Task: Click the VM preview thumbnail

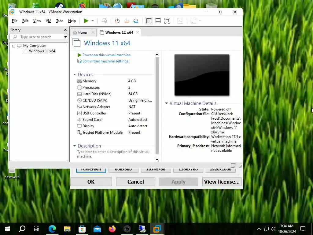Action: tap(202, 75)
